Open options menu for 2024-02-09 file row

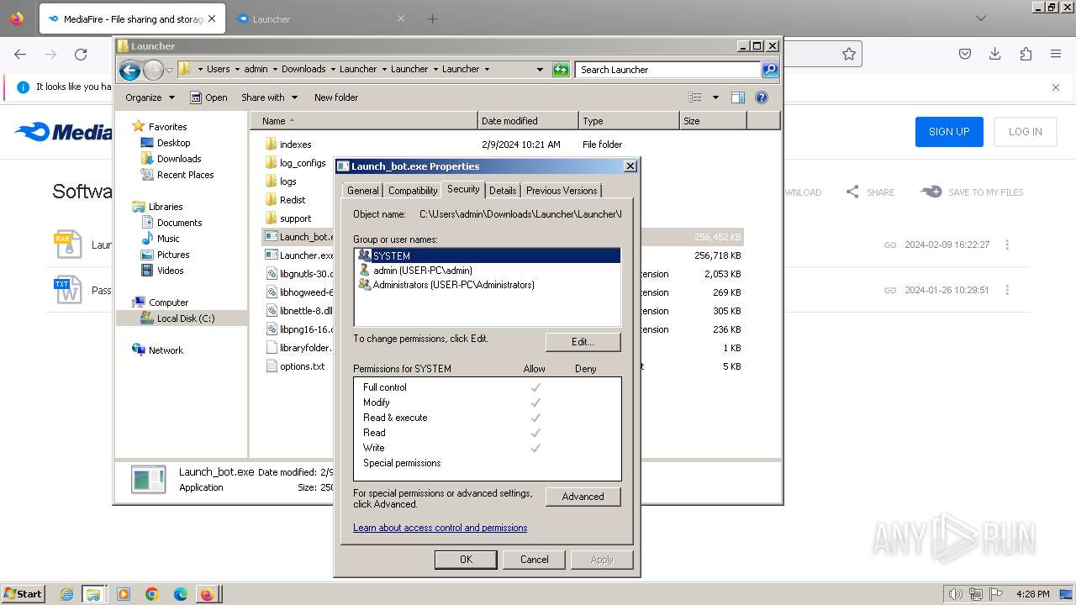[1007, 245]
